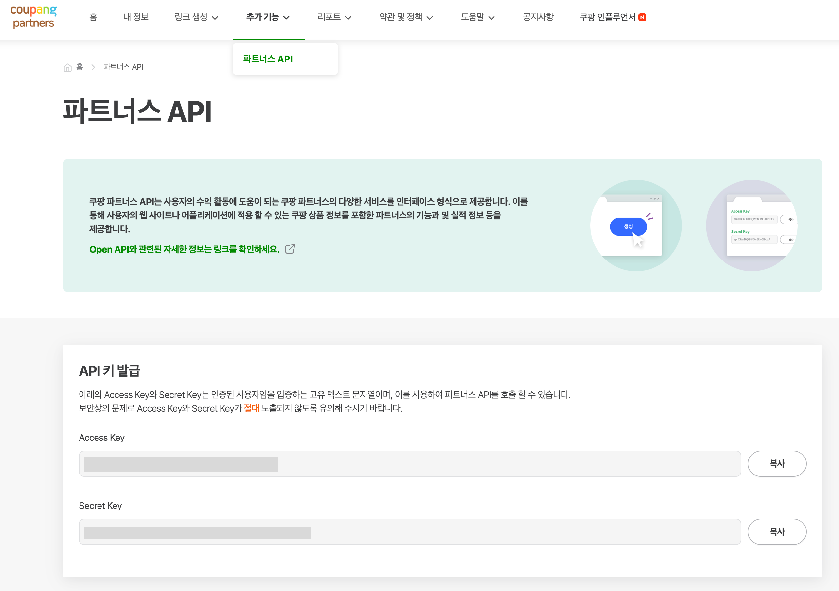Click the 파트너스 API breadcrumb text
The width and height of the screenshot is (839, 591).
(123, 67)
